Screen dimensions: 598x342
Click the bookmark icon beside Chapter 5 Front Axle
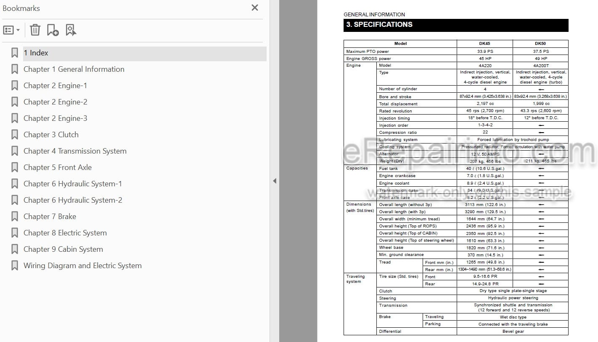pyautogui.click(x=15, y=167)
